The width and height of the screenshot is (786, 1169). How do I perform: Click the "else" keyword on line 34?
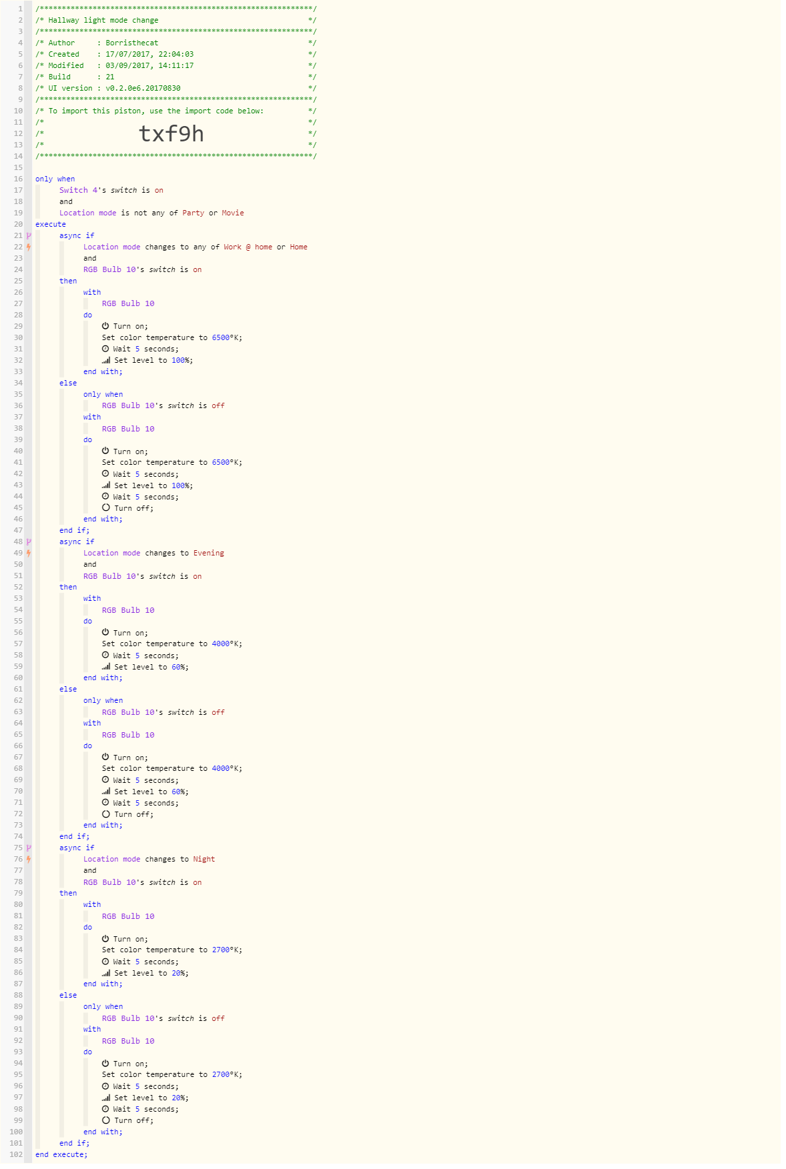click(x=68, y=383)
